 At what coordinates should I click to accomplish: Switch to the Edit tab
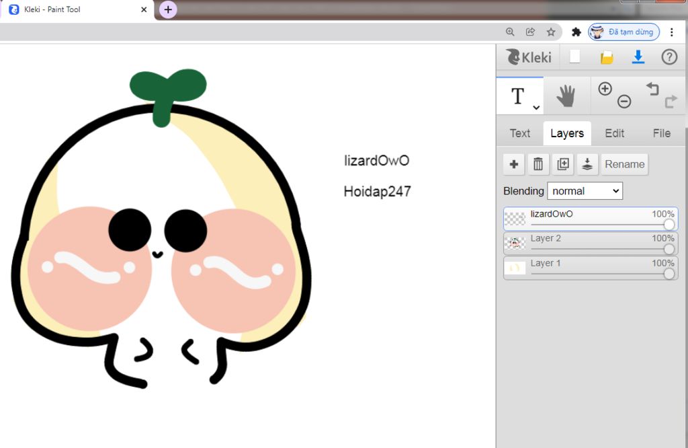pos(614,133)
